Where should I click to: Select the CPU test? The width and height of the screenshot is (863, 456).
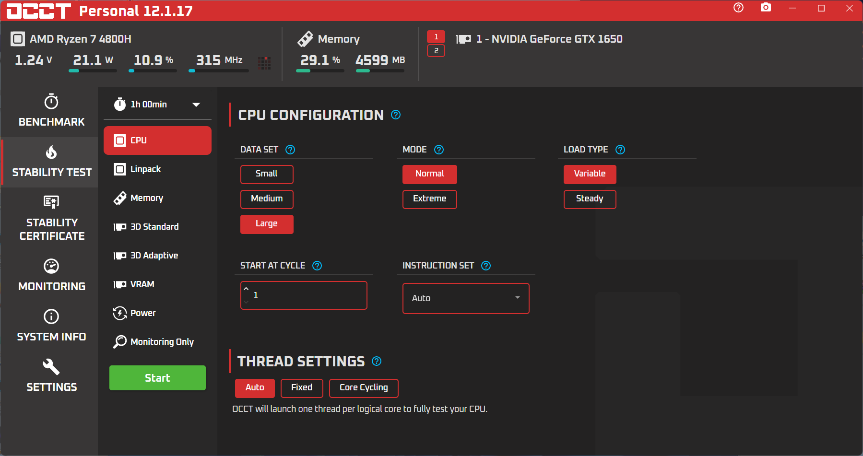pos(157,140)
